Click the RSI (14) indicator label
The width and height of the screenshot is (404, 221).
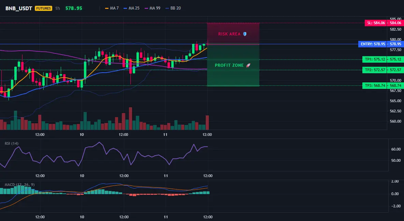click(x=12, y=143)
